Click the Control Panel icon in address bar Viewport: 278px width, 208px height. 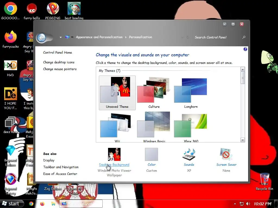[x=67, y=37]
